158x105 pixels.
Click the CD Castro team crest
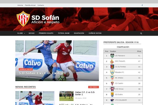point(112,83)
